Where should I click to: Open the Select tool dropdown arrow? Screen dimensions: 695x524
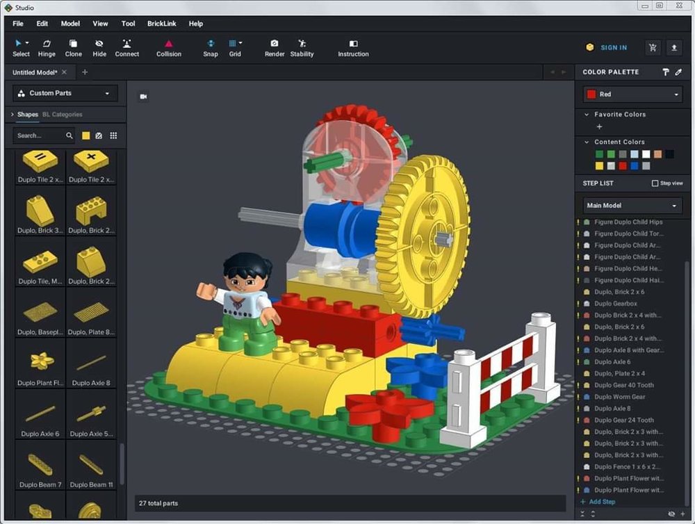[x=27, y=43]
